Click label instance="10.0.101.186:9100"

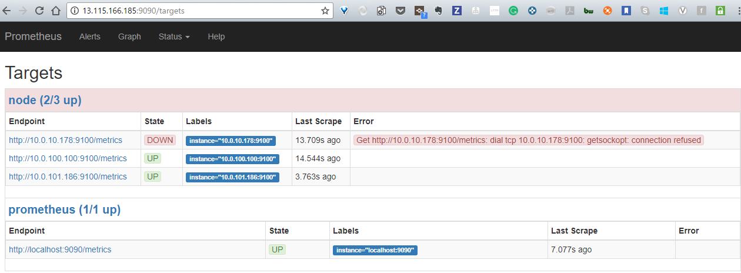(232, 177)
